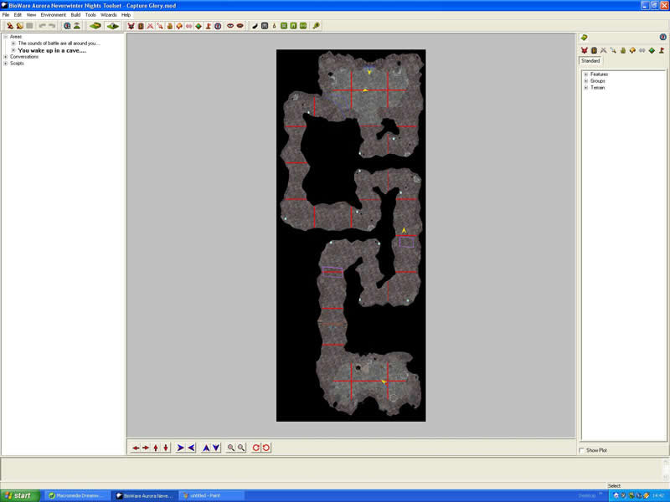Select waypoint palette flag in the right panel
670x502 pixels.
pos(662,50)
